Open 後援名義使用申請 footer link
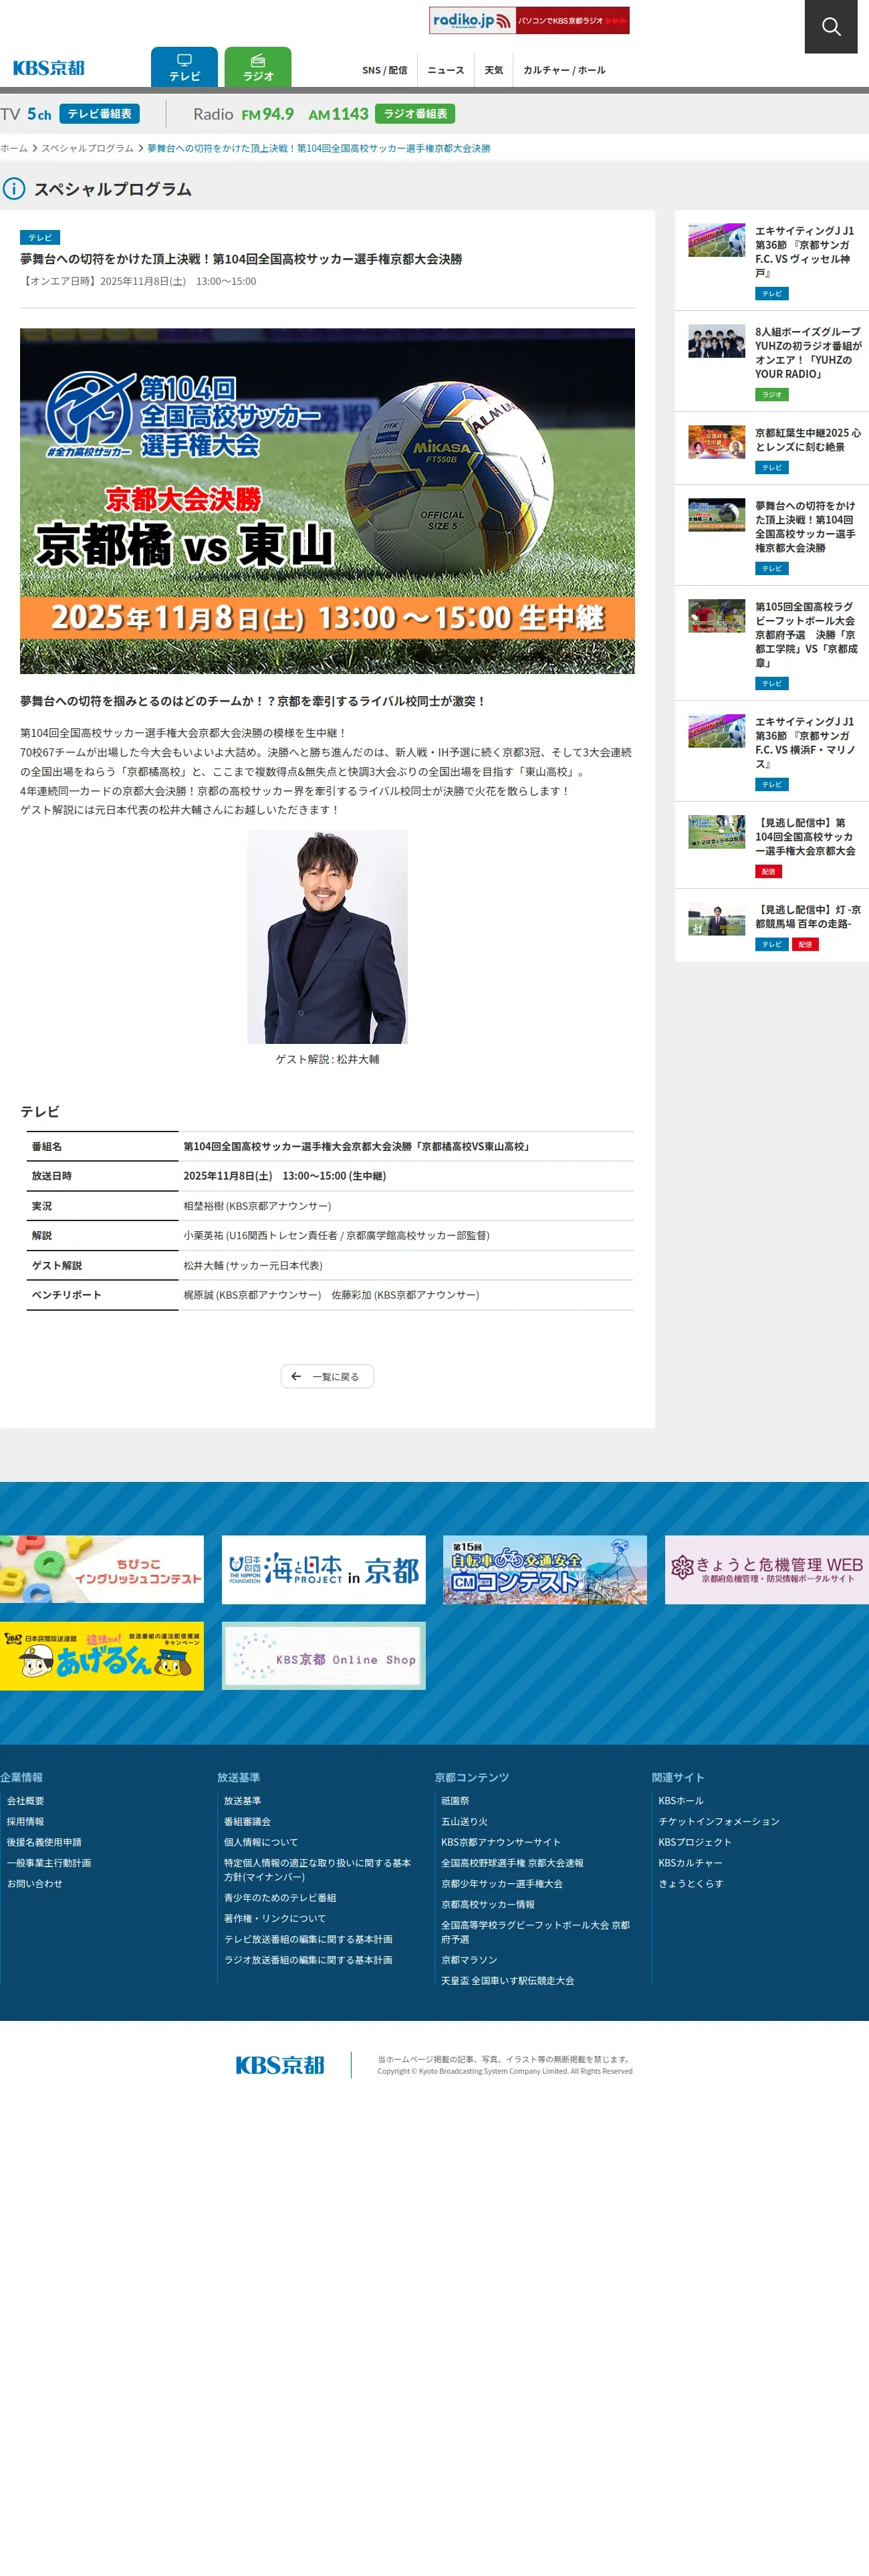The image size is (869, 2576). pyautogui.click(x=44, y=1842)
